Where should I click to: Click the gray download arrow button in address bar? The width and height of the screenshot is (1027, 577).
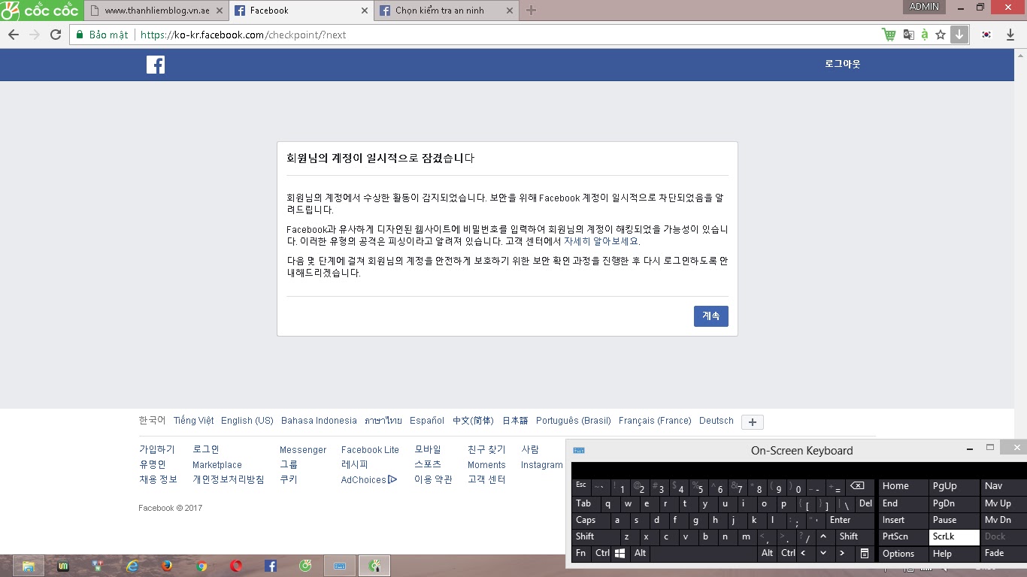[x=959, y=35]
